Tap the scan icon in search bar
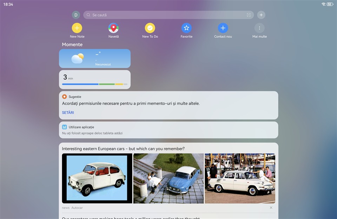Screen dimensions: 337x219 [x=249, y=15]
